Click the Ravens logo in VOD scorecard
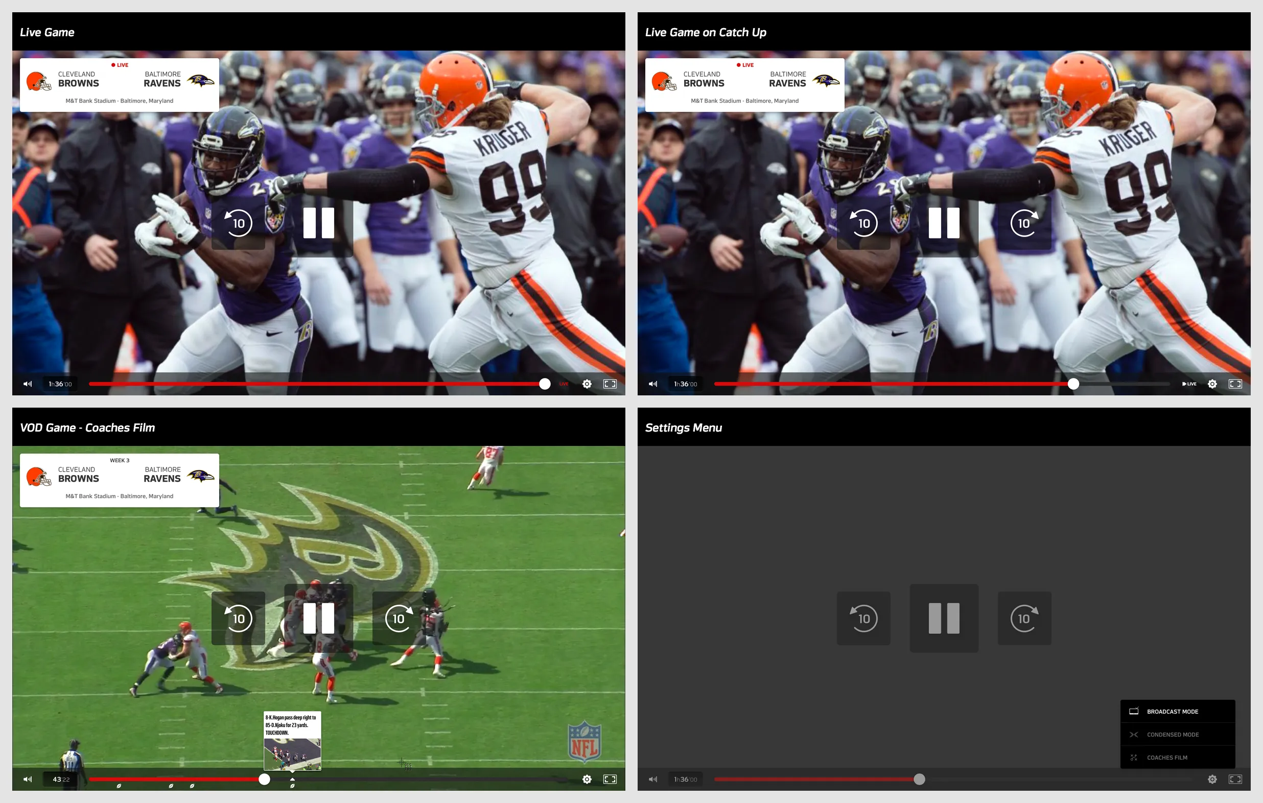 201,476
